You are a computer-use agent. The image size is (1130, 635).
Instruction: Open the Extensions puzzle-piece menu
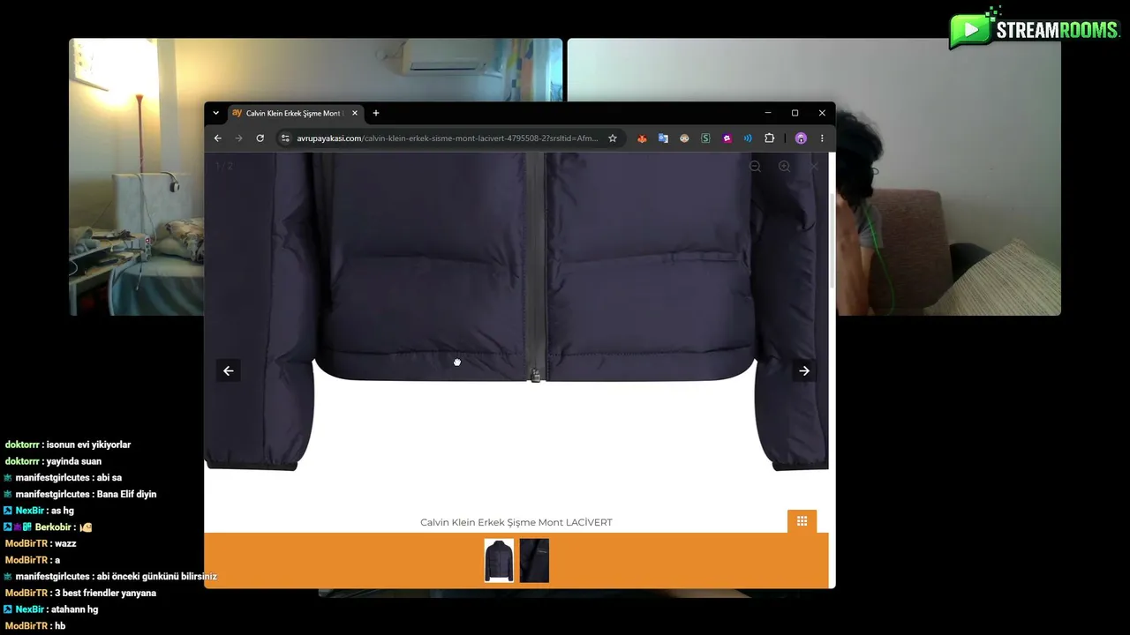point(769,138)
